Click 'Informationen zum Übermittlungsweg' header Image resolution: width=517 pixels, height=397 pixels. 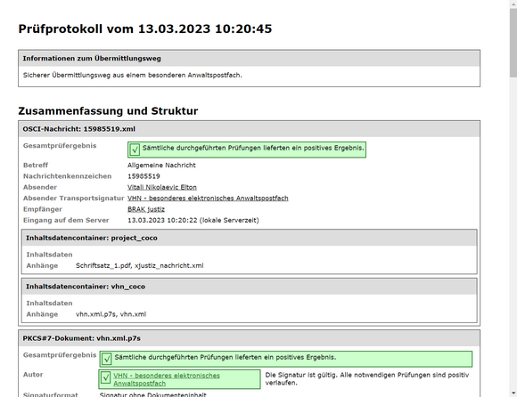pos(250,59)
